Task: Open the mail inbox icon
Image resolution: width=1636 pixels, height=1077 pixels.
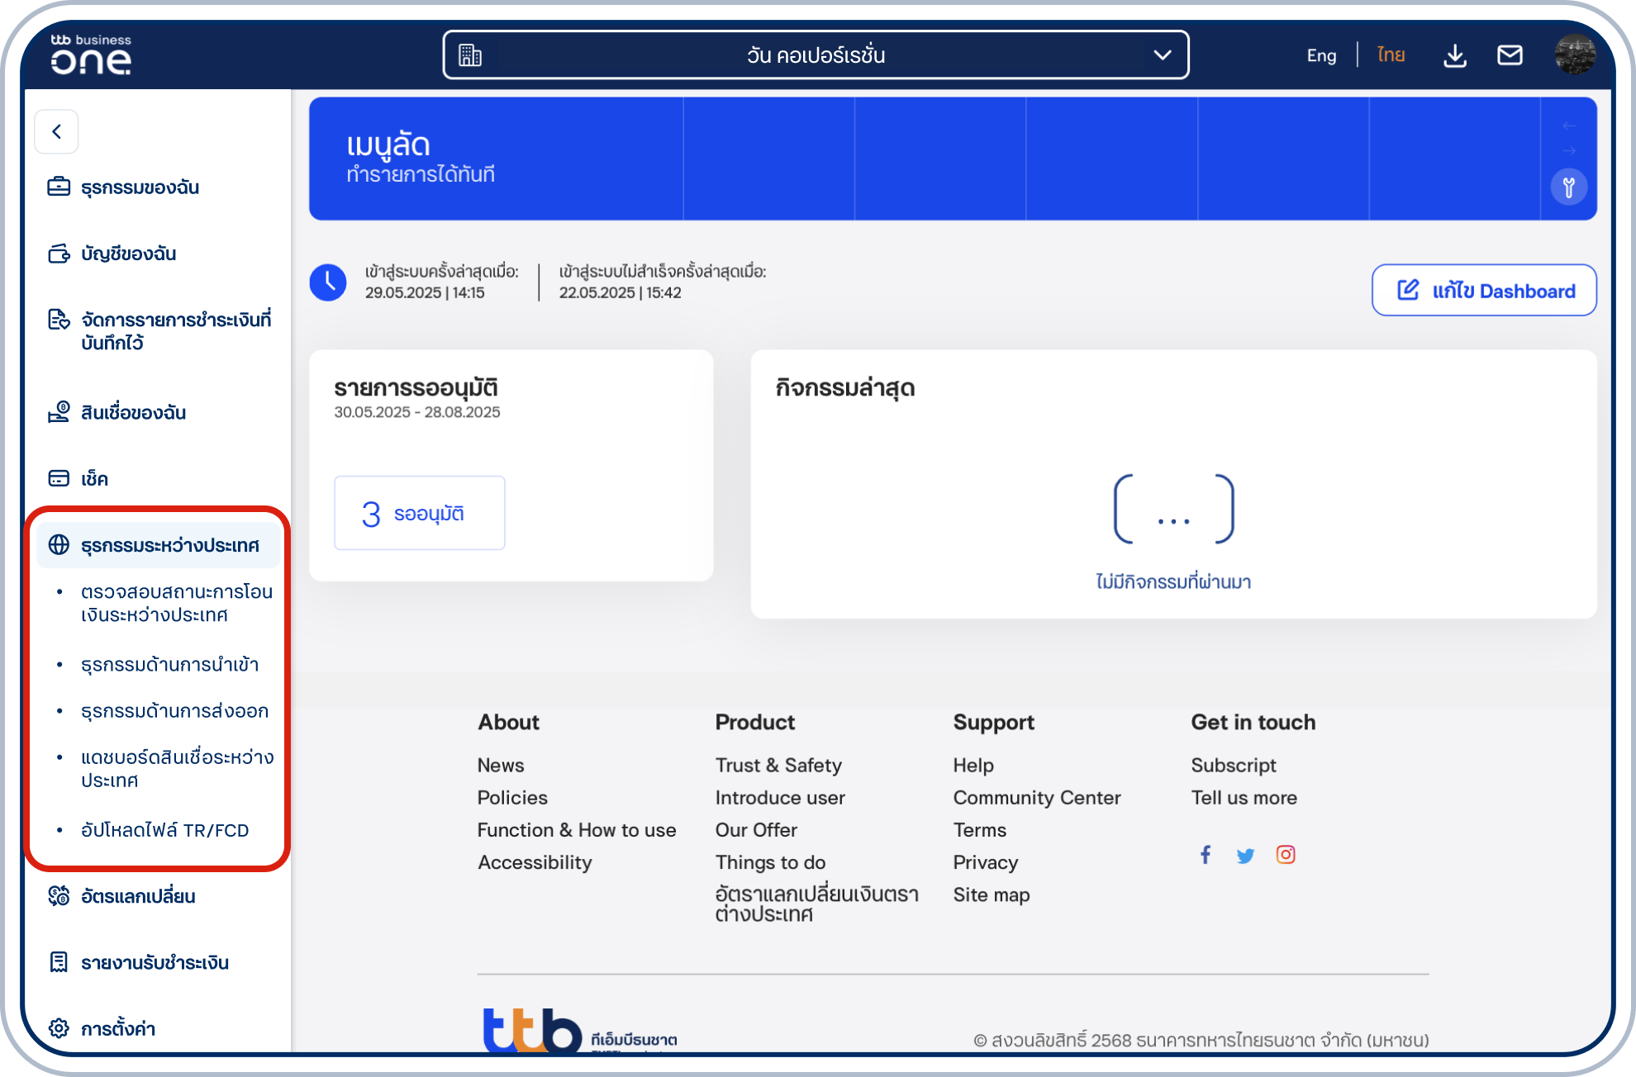Action: coord(1510,55)
